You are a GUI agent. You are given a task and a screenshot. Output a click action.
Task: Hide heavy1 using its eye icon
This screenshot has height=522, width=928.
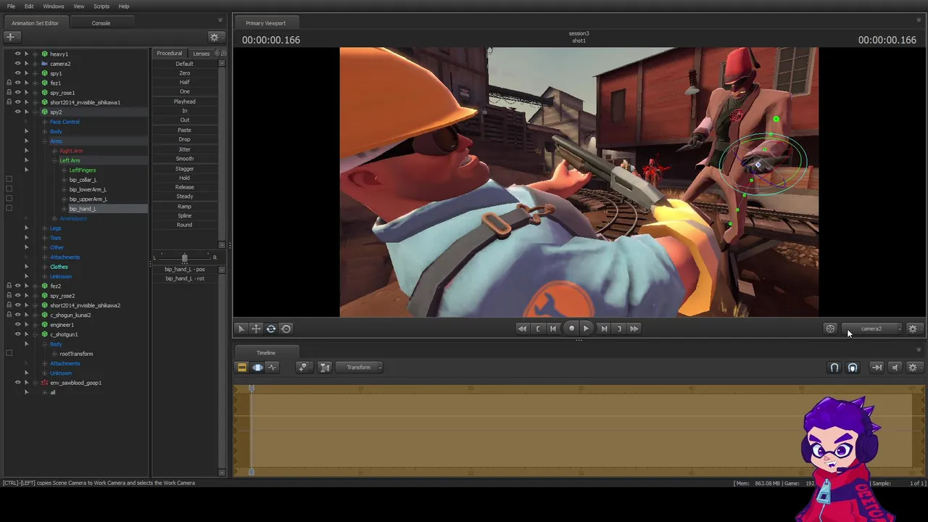[x=18, y=54]
